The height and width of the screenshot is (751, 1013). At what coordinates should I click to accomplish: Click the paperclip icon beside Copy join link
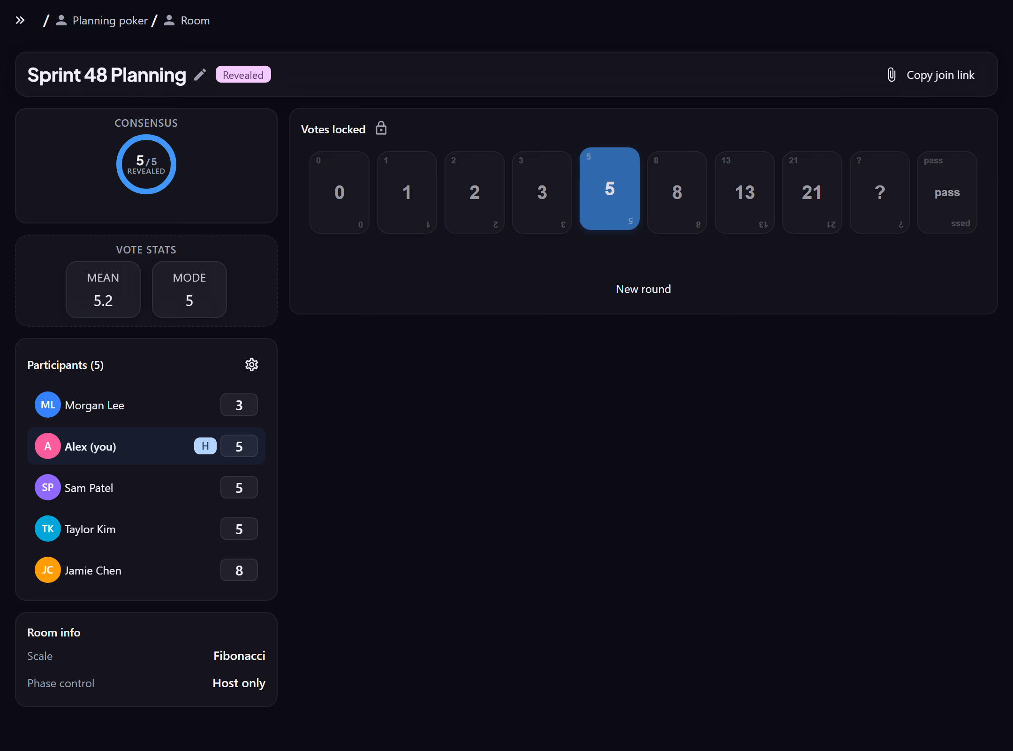[892, 75]
